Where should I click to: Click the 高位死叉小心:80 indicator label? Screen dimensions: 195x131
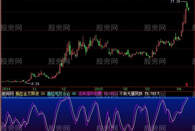61,94
